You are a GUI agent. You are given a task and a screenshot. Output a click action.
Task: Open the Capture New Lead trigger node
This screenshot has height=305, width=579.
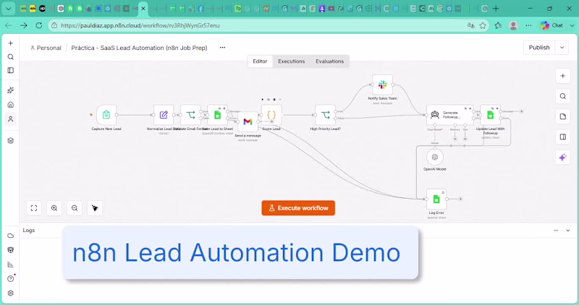[106, 115]
